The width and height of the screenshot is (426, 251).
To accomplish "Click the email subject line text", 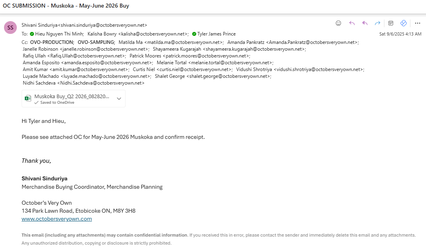I will coord(66,6).
